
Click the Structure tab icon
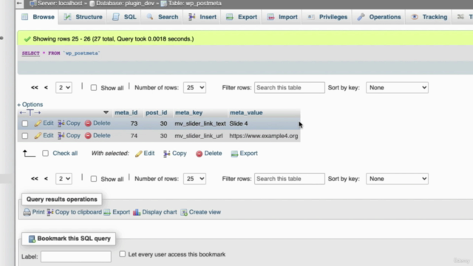point(67,17)
